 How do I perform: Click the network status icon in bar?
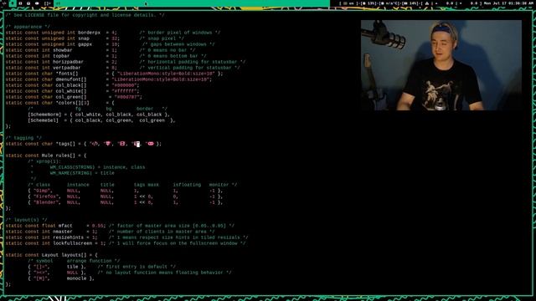[x=427, y=3]
